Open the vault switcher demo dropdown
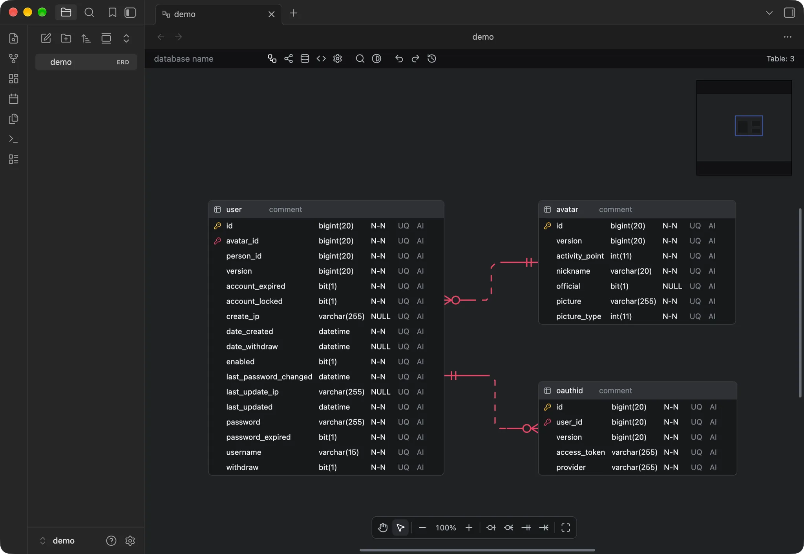804x554 pixels. [x=57, y=540]
